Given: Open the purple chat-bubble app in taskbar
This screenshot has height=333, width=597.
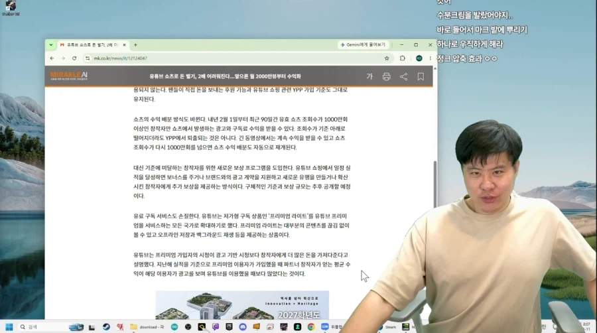Looking at the screenshot, I should click(216, 327).
